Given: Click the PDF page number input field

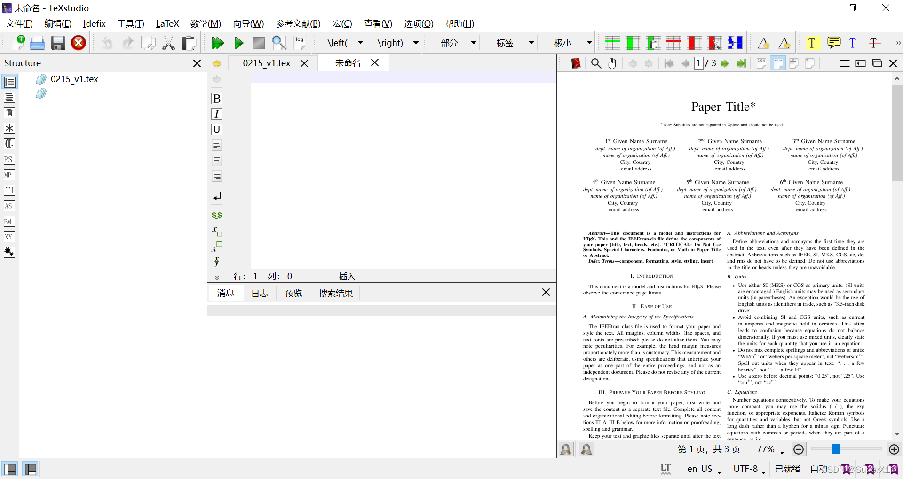Looking at the screenshot, I should point(698,63).
